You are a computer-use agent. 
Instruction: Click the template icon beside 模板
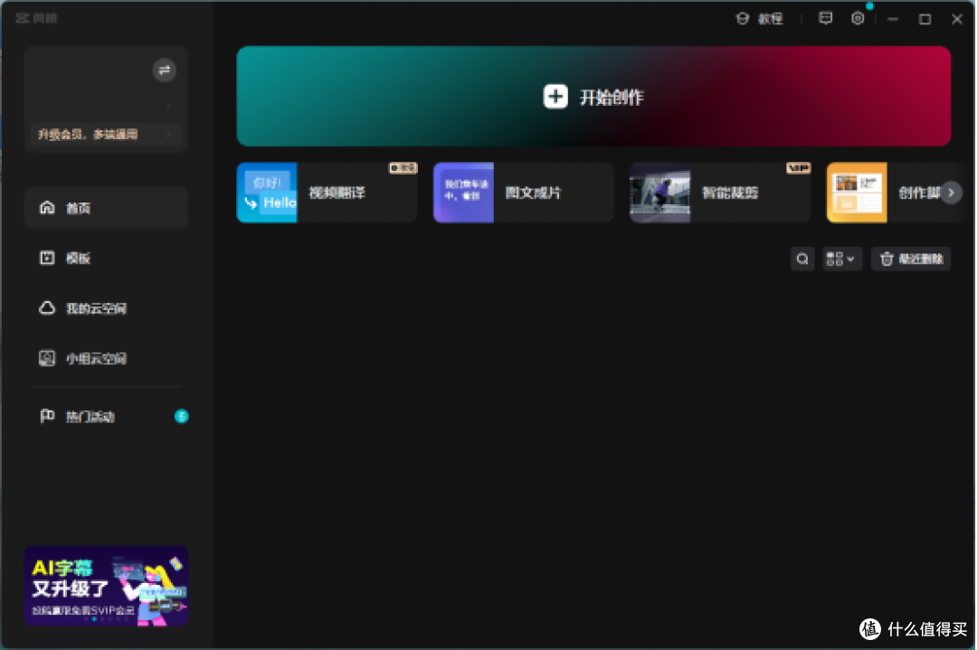click(47, 258)
